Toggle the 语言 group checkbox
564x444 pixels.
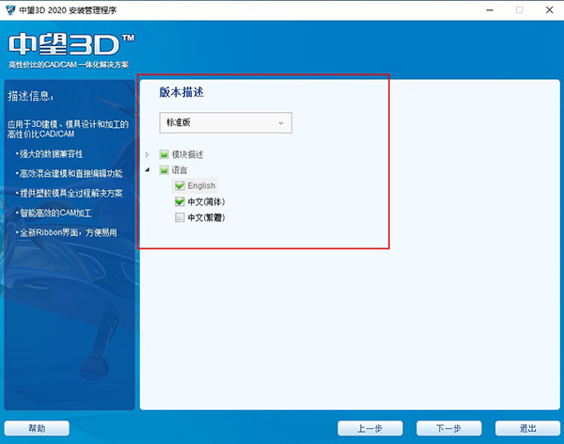(x=164, y=170)
